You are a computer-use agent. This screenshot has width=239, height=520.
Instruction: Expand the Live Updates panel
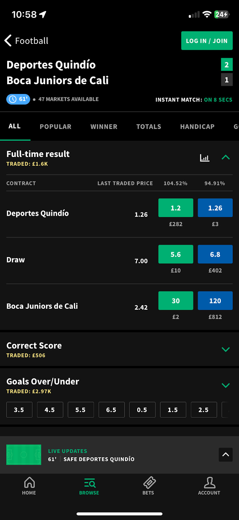(x=225, y=455)
